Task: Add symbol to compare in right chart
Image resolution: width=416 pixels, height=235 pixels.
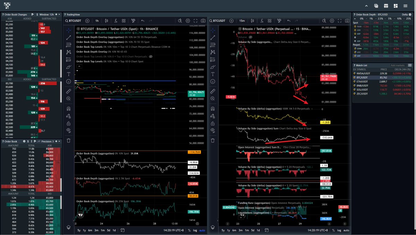Action: [x=231, y=21]
